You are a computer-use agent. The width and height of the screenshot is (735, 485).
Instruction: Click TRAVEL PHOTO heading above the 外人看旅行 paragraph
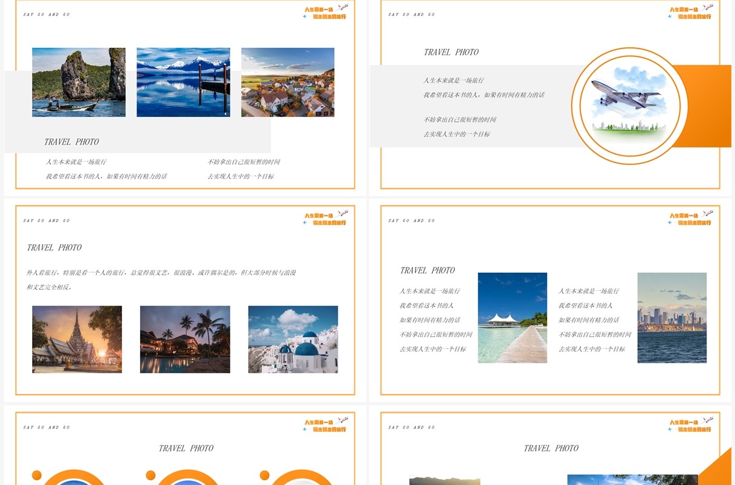[x=54, y=247]
